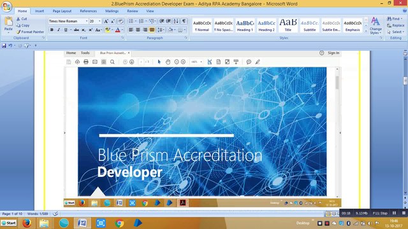Open the font name dropdown

(x=87, y=21)
